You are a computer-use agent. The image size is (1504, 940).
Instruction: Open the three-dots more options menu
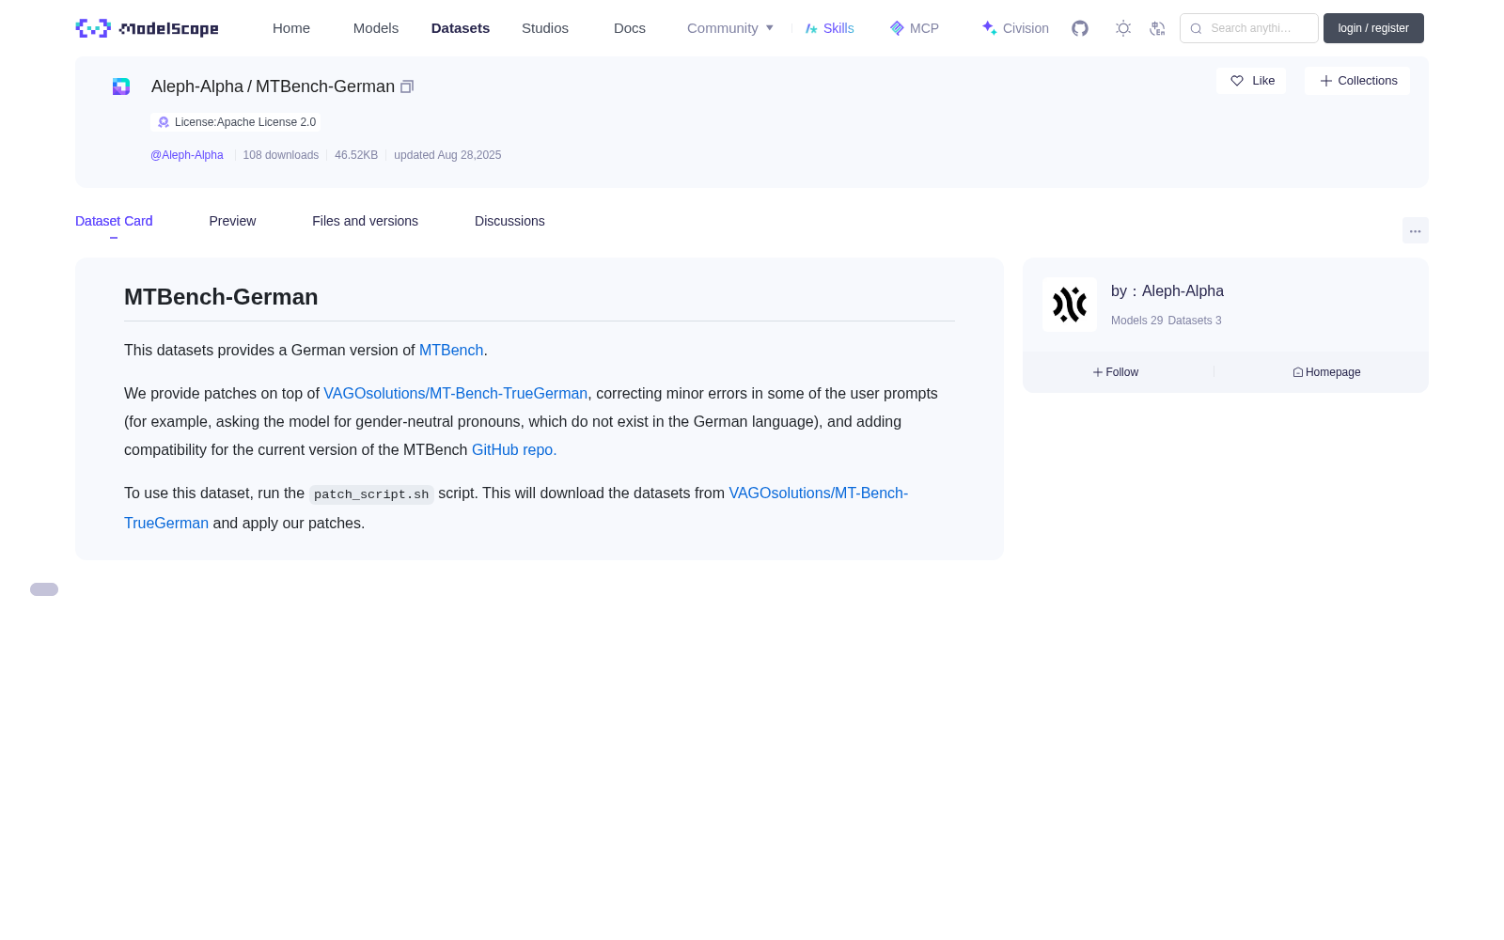point(1416,230)
